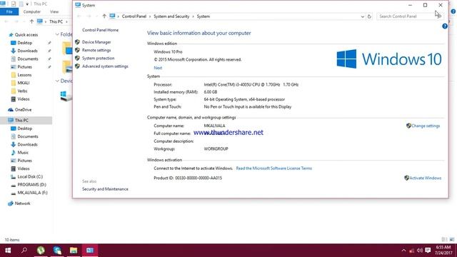Click System and Security breadcrumb
The width and height of the screenshot is (457, 257).
pos(171,16)
